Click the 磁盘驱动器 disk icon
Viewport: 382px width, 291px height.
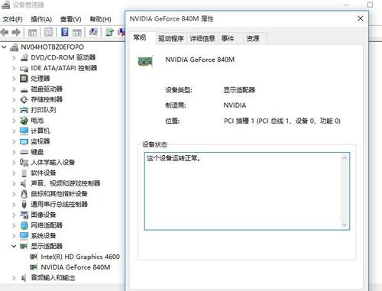tap(24, 89)
